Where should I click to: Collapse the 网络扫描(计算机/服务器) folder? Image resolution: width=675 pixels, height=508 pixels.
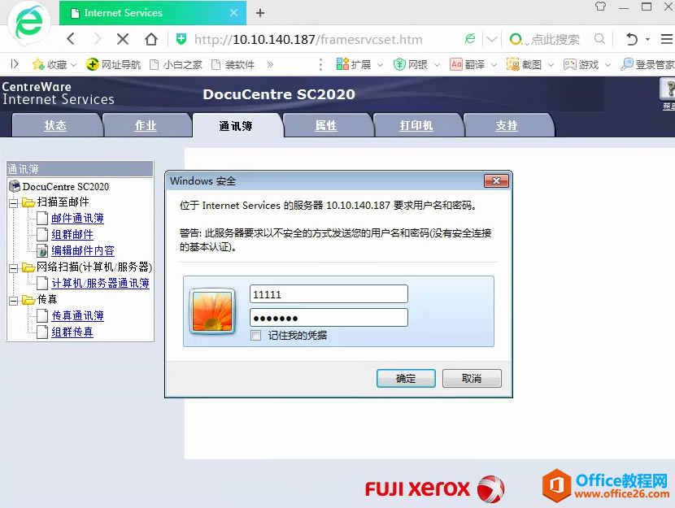coord(13,268)
